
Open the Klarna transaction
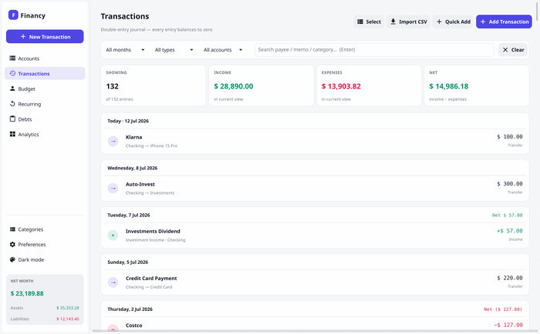pos(315,142)
